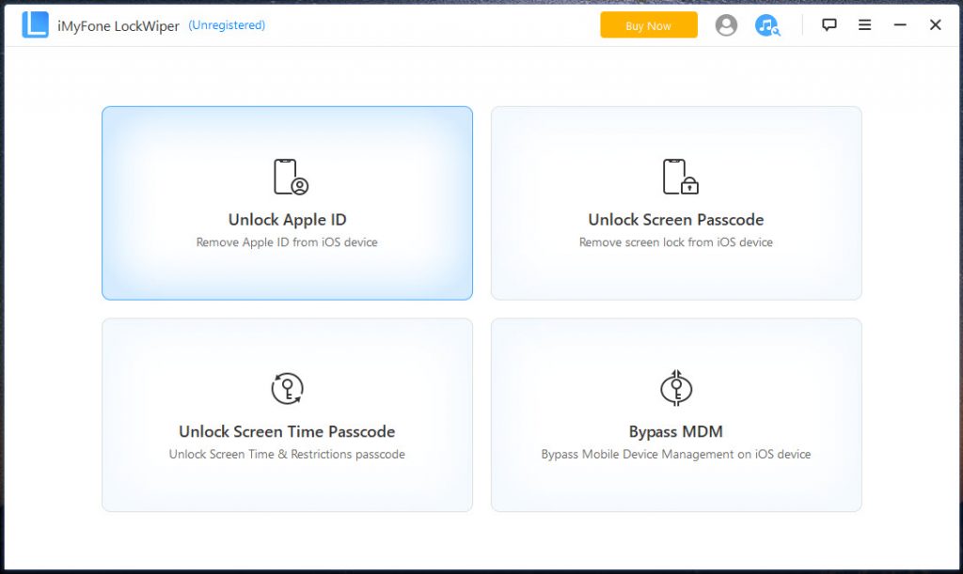The width and height of the screenshot is (963, 574).
Task: Open the user account profile icon
Action: [x=726, y=25]
